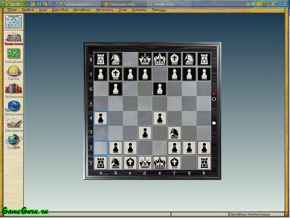The image size is (290, 218).
Task: Select the pawn on a4
Action: click(x=101, y=118)
